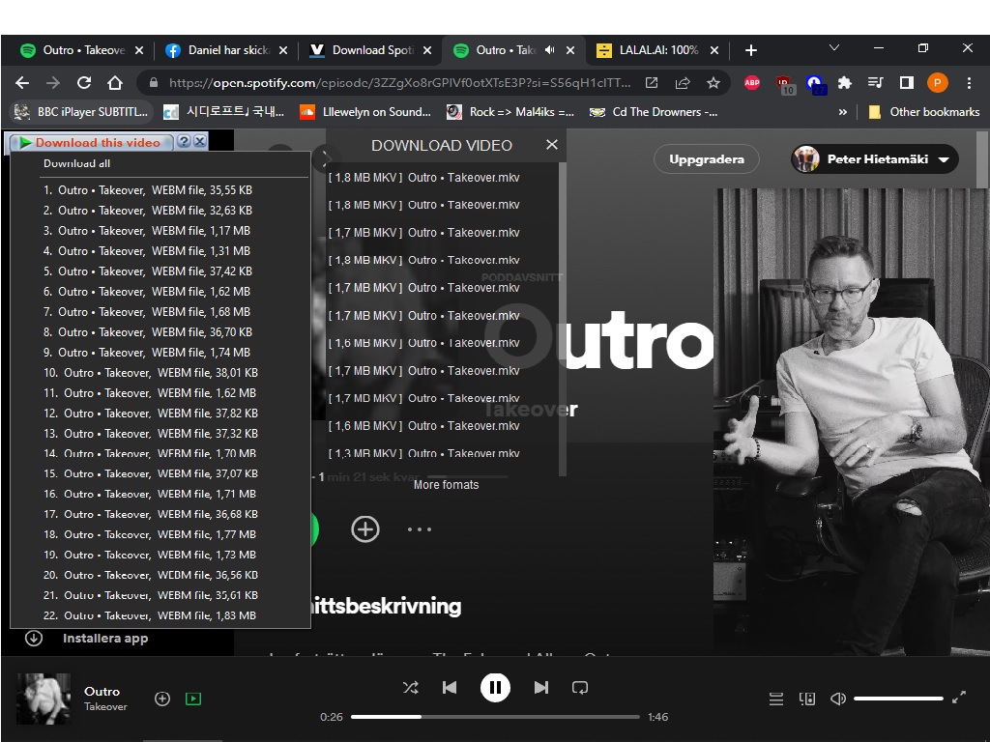The height and width of the screenshot is (742, 990).
Task: Open the Adblock Plus extension
Action: point(751,83)
